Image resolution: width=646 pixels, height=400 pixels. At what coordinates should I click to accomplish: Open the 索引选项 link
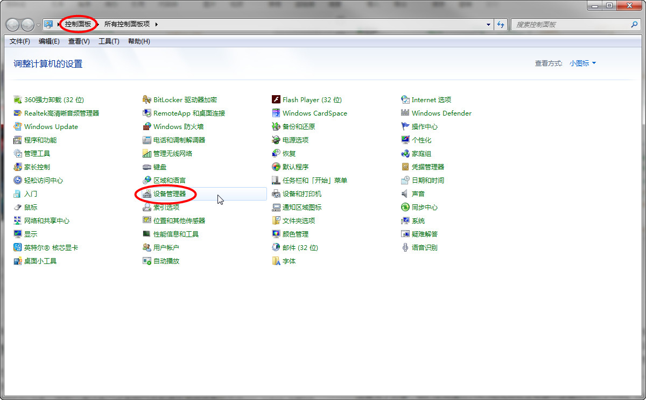[x=166, y=207]
